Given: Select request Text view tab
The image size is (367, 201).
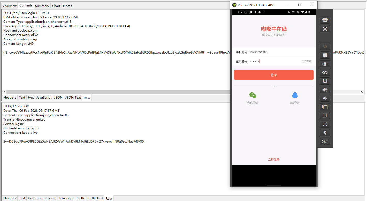Looking at the screenshot, I should (22, 98).
